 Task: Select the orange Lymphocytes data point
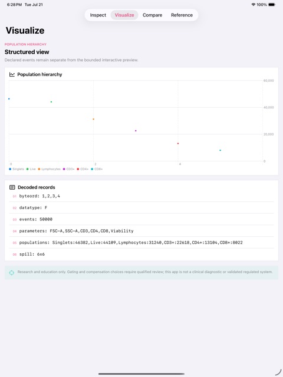94,119
